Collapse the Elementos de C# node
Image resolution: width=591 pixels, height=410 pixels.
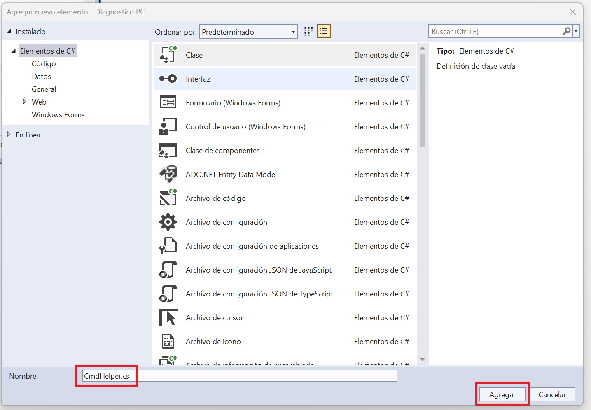(x=14, y=51)
